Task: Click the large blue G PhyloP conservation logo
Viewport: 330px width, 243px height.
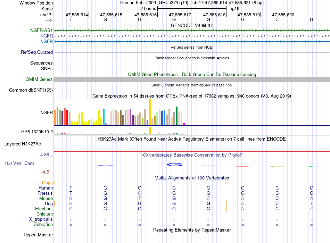Action: (x=174, y=165)
